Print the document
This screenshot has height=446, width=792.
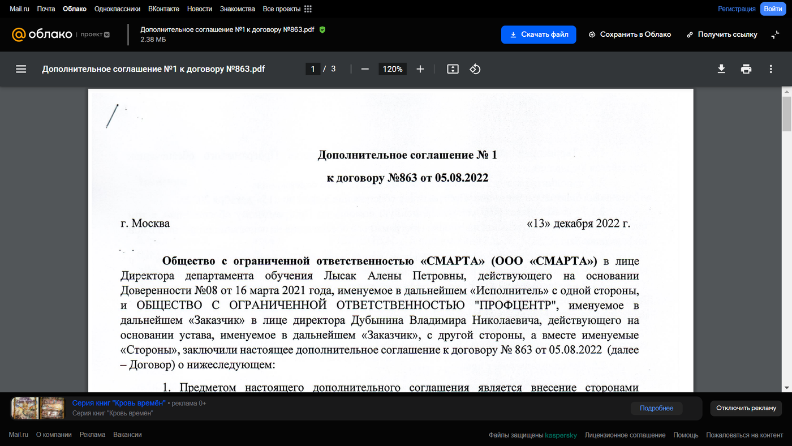746,69
